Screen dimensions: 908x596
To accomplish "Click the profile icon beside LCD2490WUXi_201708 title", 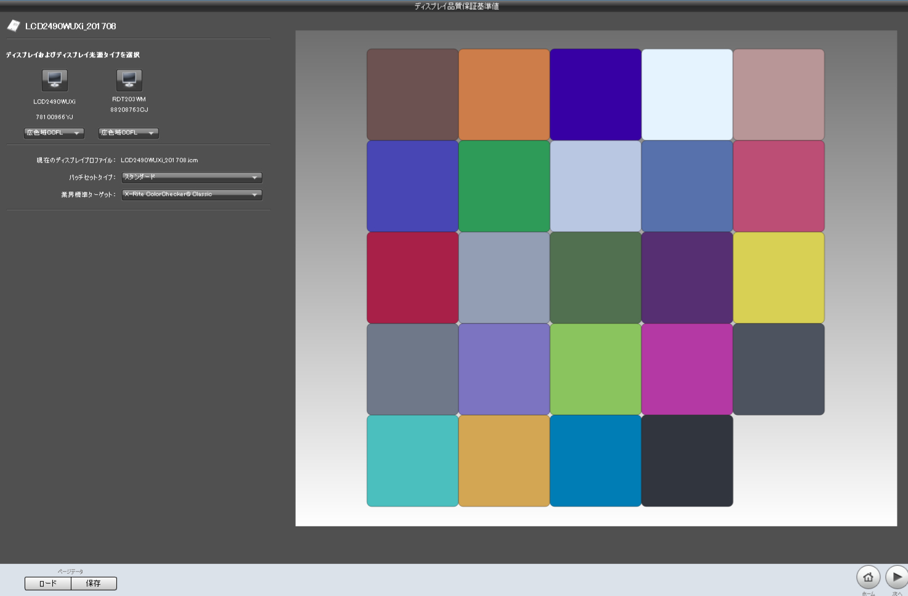I will pyautogui.click(x=14, y=26).
